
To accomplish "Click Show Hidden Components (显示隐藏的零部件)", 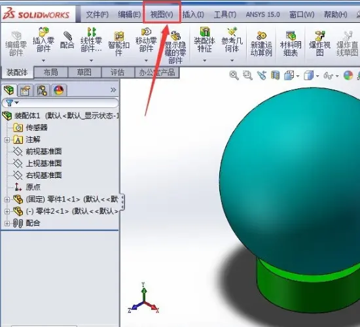I will pos(175,47).
